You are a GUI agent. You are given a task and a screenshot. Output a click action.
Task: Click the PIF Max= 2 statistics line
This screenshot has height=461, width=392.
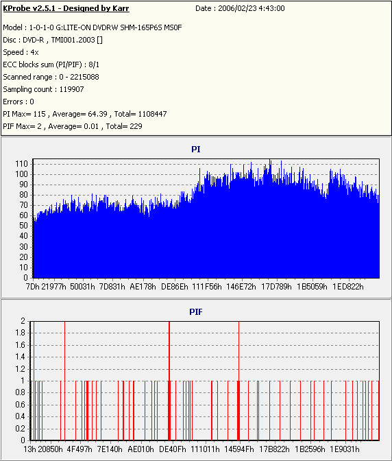coord(73,126)
